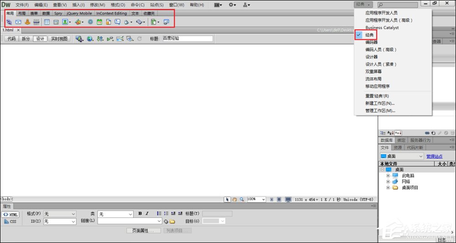Preview page in browser via the globe icon
The image size is (456, 243).
(x=90, y=39)
